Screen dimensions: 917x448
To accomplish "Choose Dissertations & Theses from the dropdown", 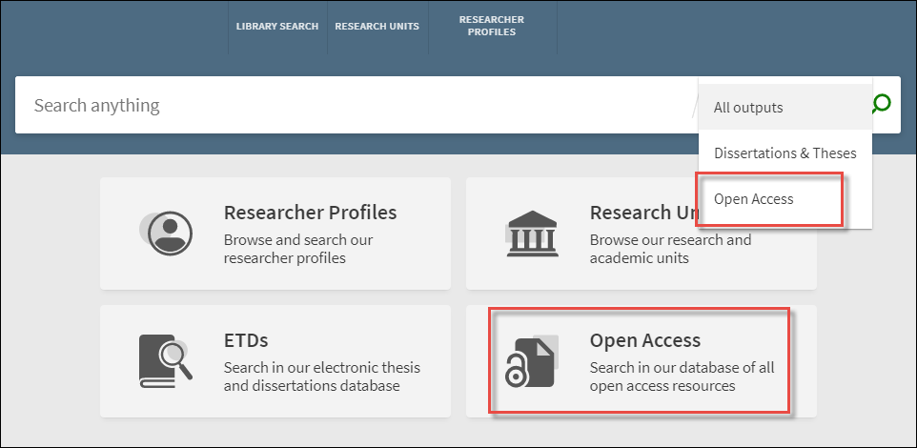I will pos(785,153).
